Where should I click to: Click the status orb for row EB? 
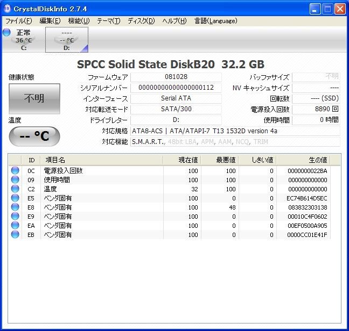tap(15, 234)
